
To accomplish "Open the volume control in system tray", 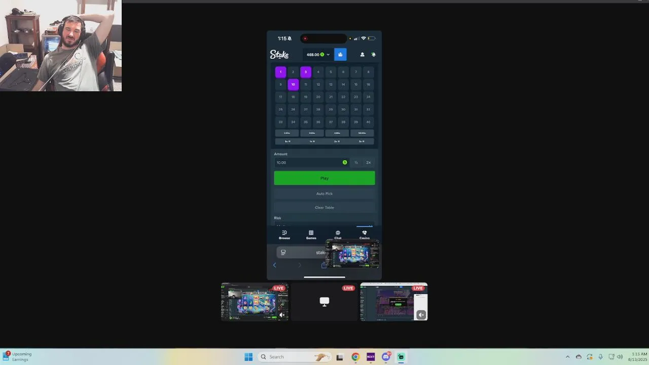I will 620,357.
